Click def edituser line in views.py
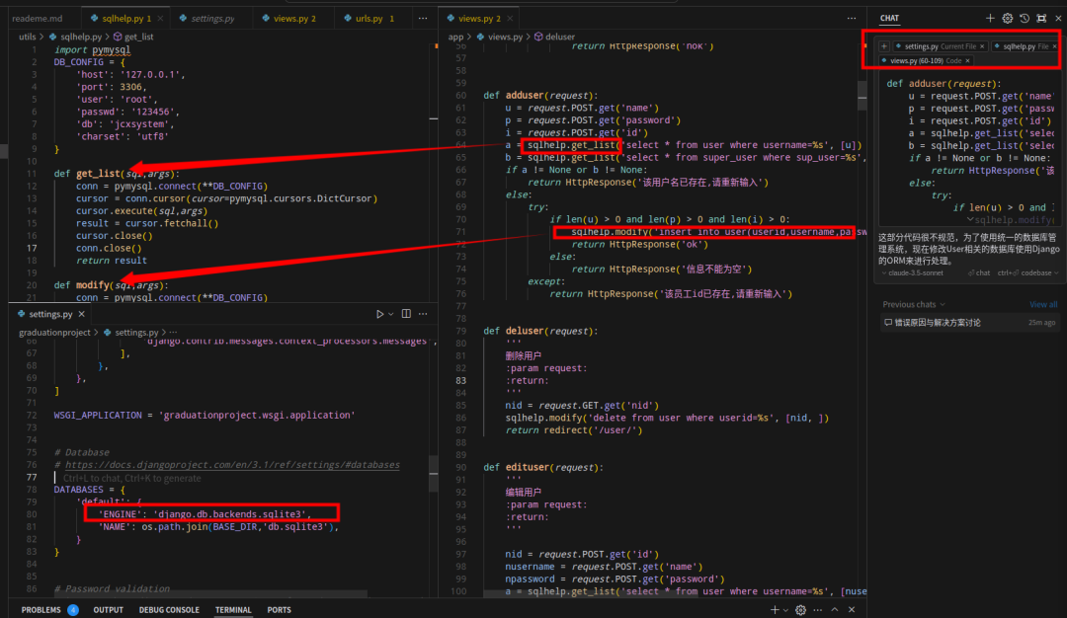1067x618 pixels. point(543,467)
